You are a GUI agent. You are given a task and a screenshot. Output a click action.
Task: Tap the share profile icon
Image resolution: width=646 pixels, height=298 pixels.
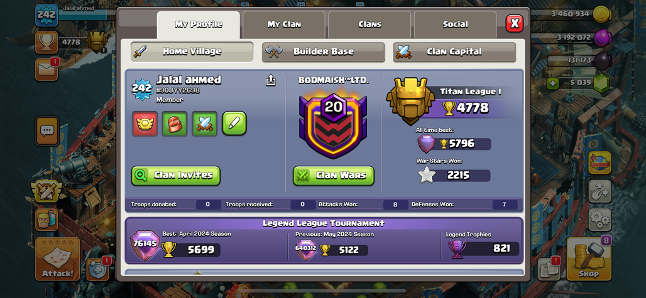pos(271,80)
